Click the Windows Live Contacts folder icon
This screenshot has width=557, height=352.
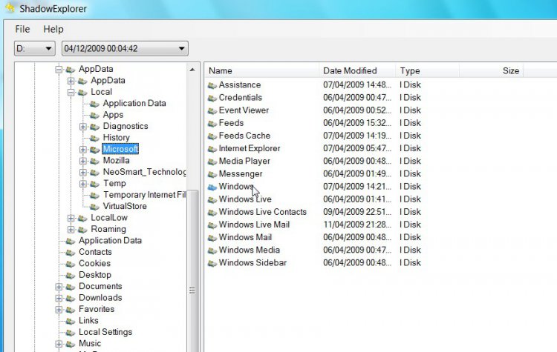click(212, 213)
